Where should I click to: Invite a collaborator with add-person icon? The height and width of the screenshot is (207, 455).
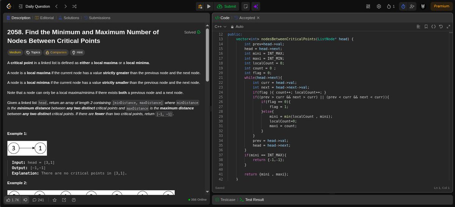(412, 6)
